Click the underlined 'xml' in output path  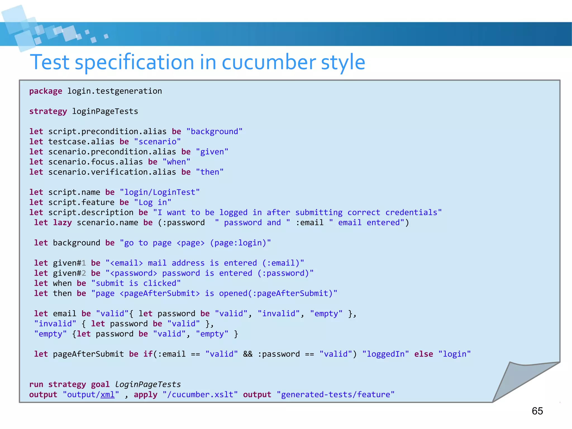108,395
